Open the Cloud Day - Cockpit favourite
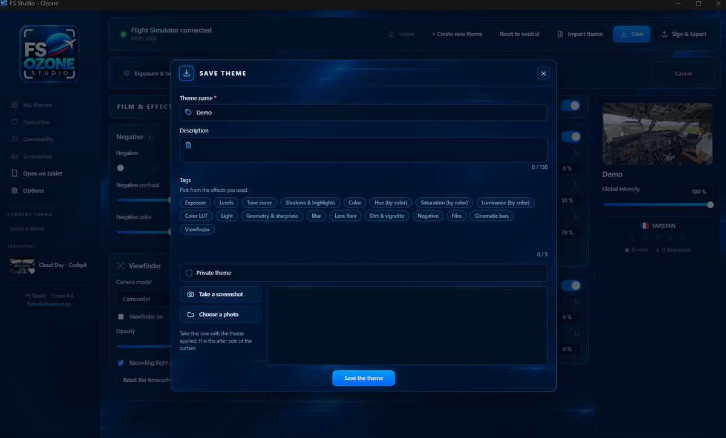The width and height of the screenshot is (726, 438). click(48, 265)
